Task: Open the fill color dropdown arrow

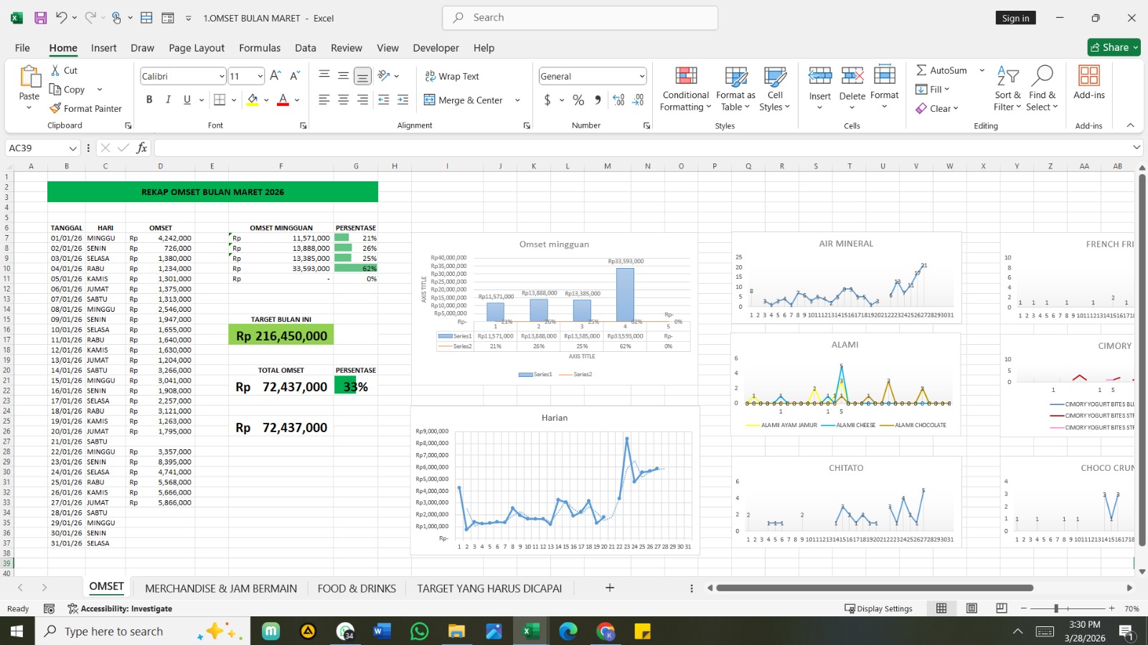Action: coord(266,100)
